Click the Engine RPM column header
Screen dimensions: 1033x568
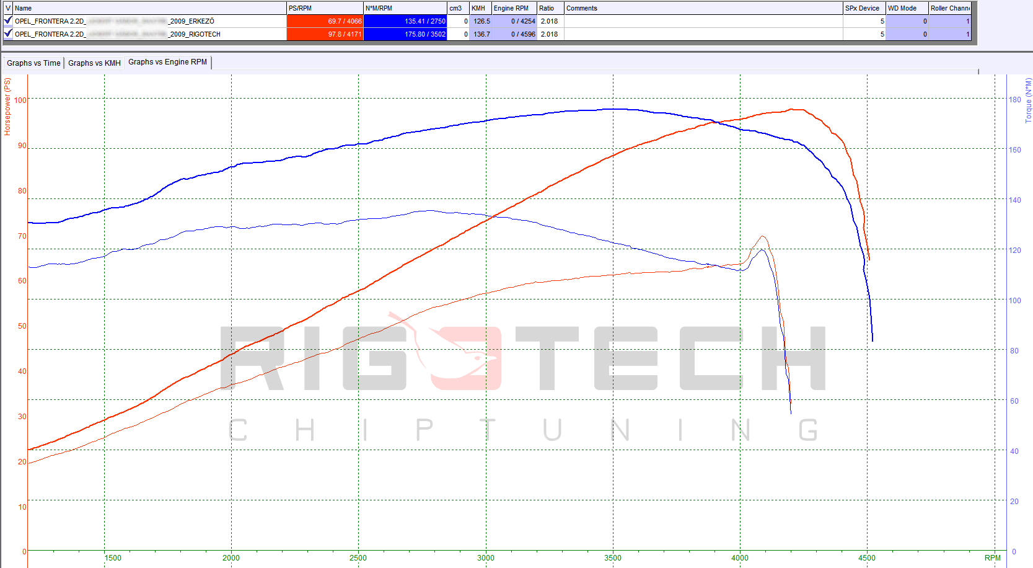point(514,8)
